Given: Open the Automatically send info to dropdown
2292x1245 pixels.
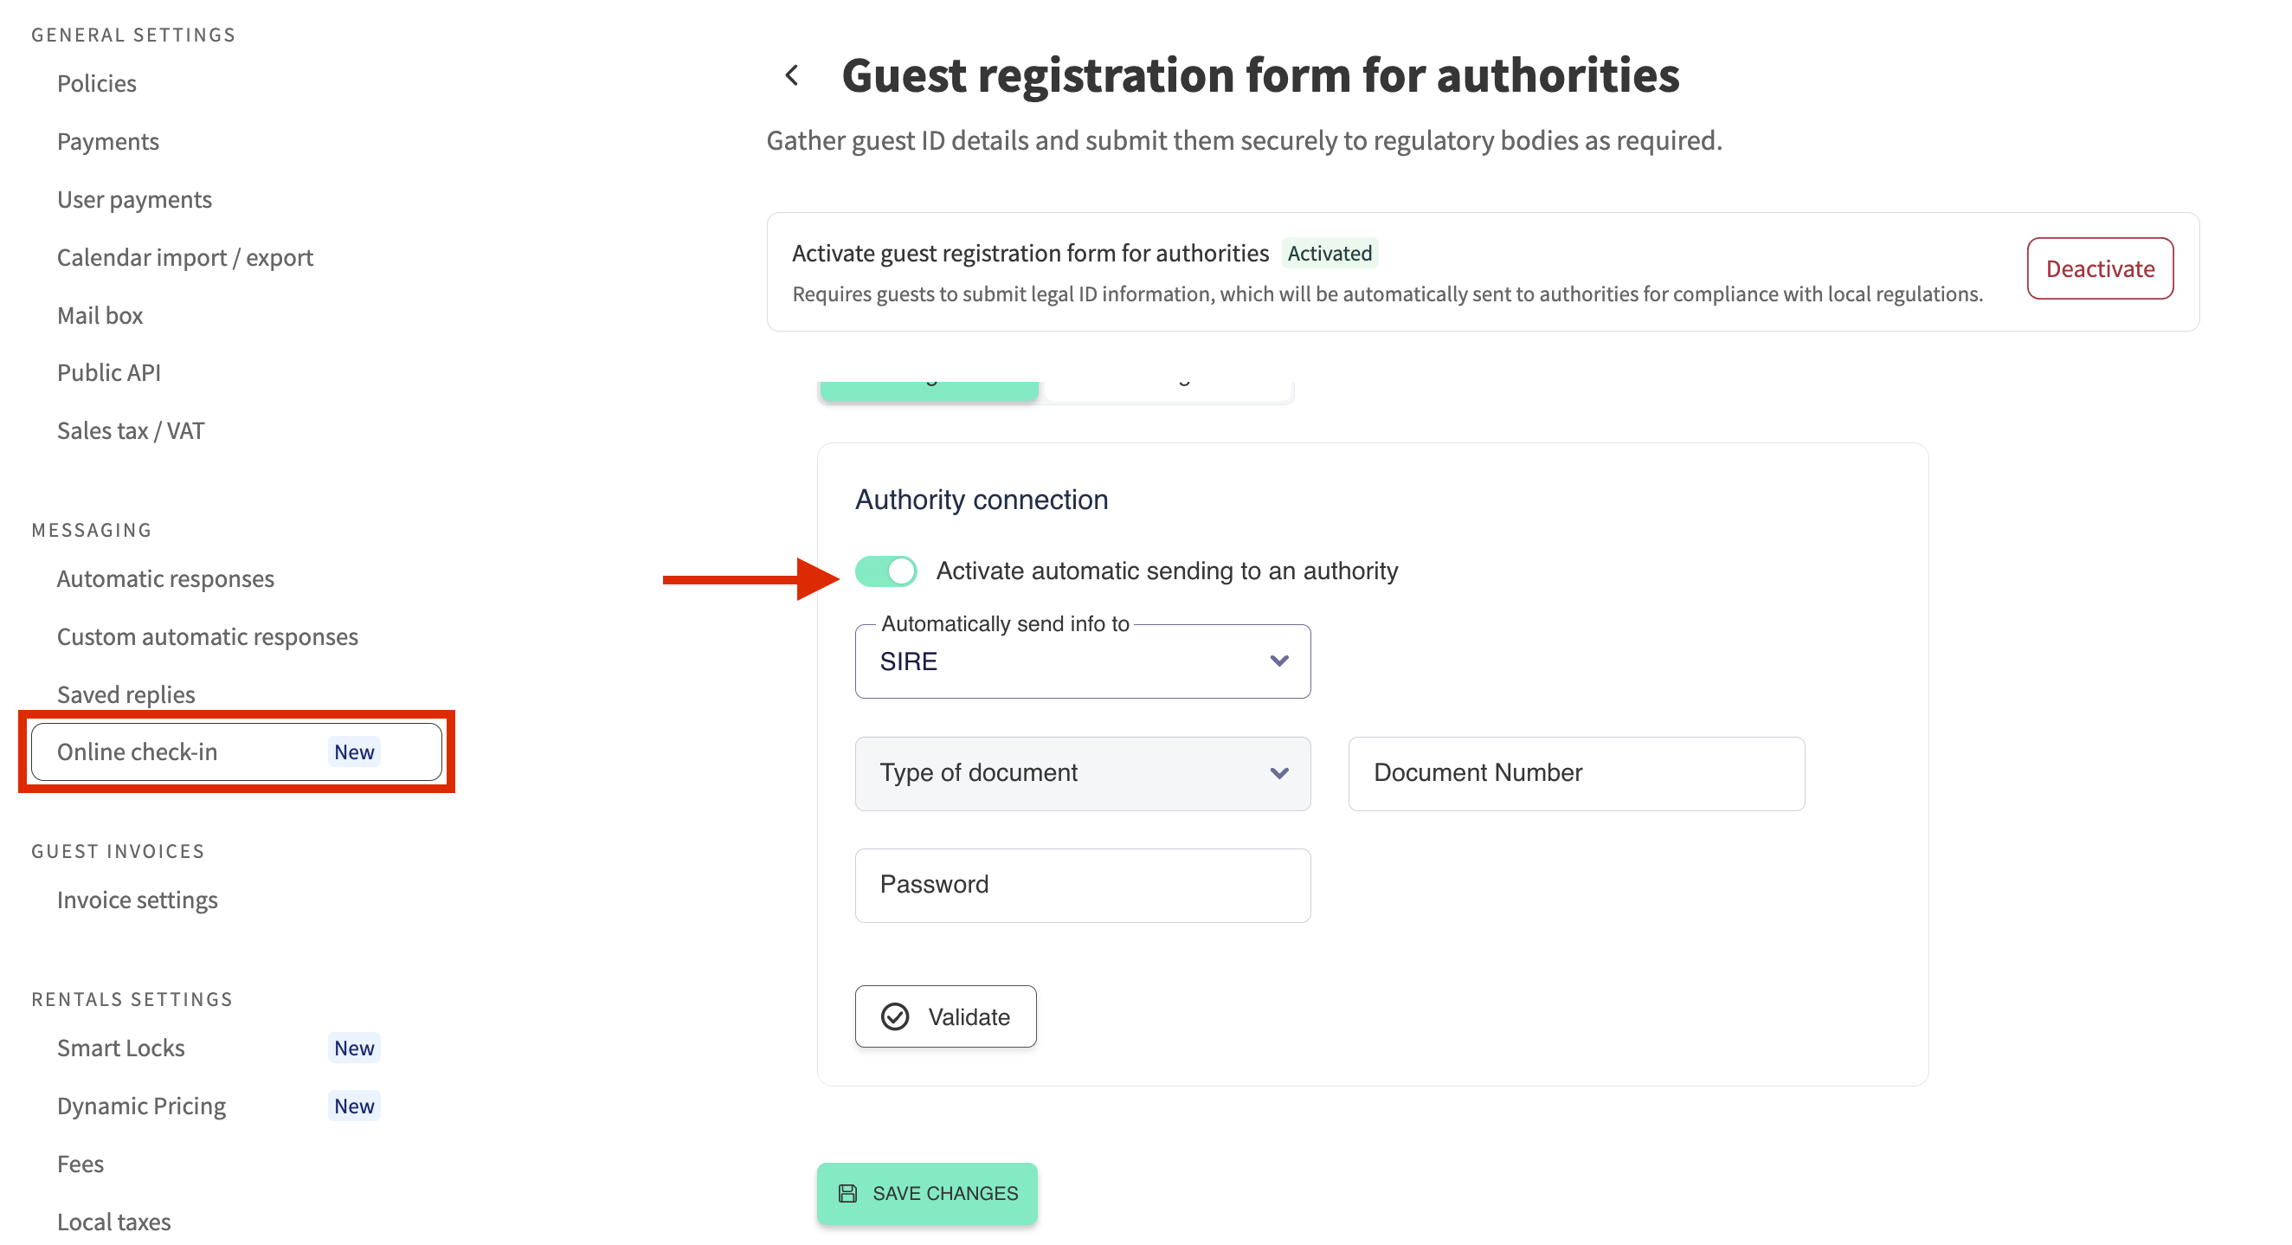Looking at the screenshot, I should pos(1081,661).
